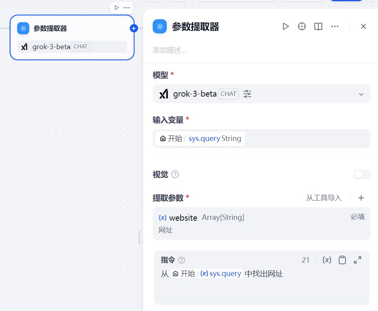Click the help question mark next to 指令
The image size is (378, 311).
(x=181, y=260)
